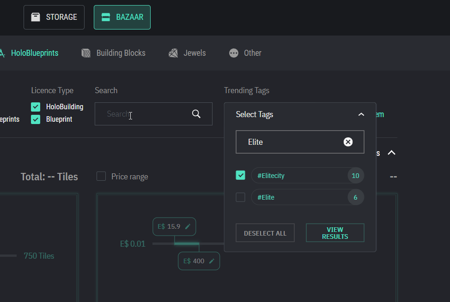
Task: Check the #Elite tag checkbox
Action: pyautogui.click(x=240, y=197)
